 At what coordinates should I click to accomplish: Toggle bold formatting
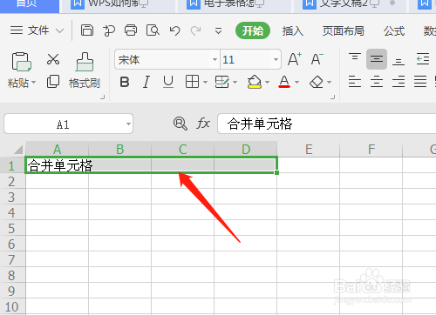[125, 82]
